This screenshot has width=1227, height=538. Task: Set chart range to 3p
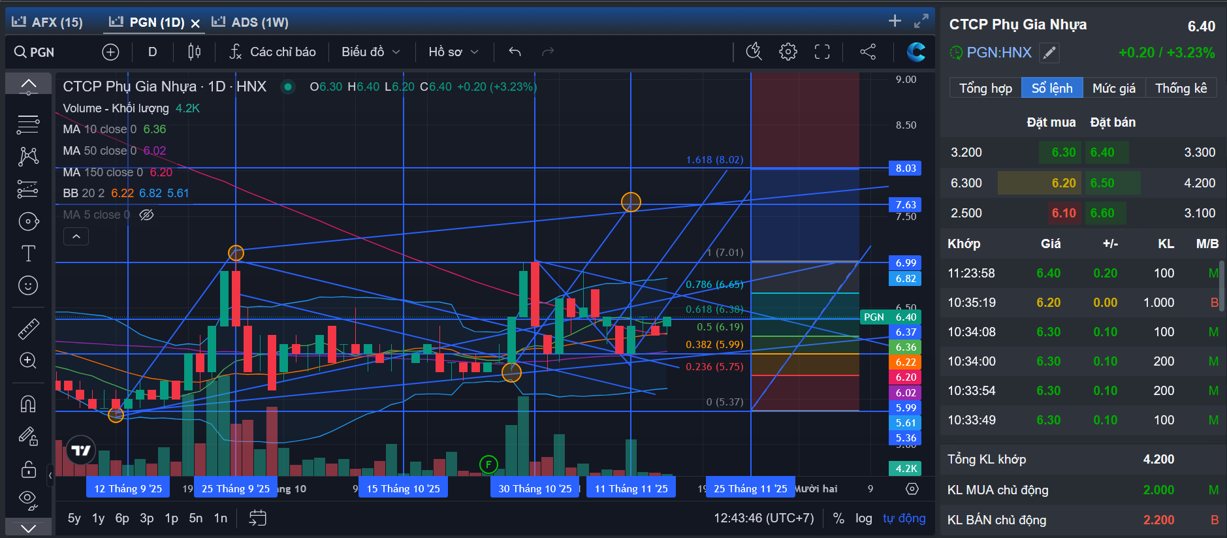147,518
